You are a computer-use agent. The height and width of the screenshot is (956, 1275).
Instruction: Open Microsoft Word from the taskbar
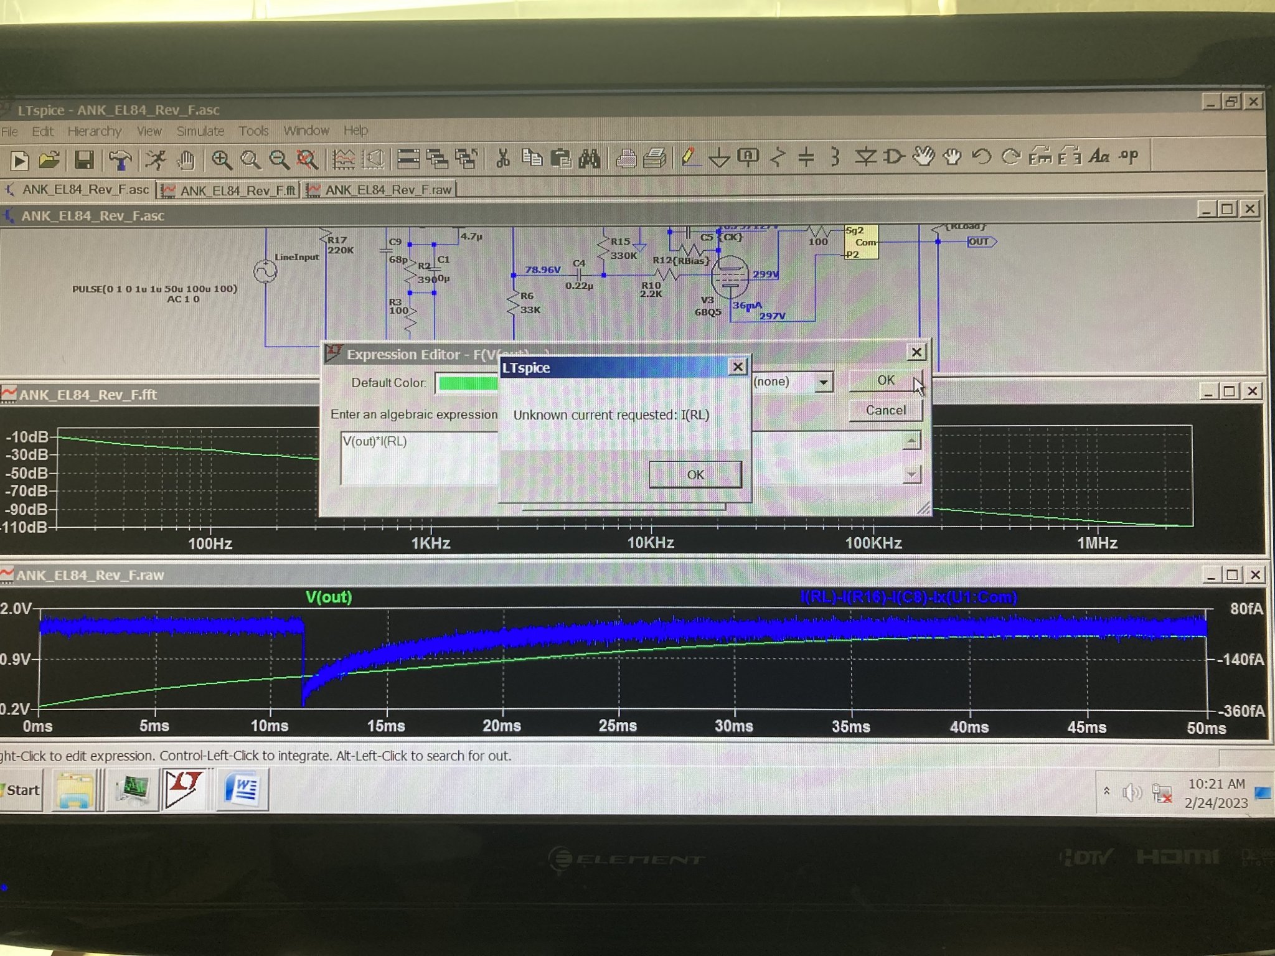[x=242, y=790]
